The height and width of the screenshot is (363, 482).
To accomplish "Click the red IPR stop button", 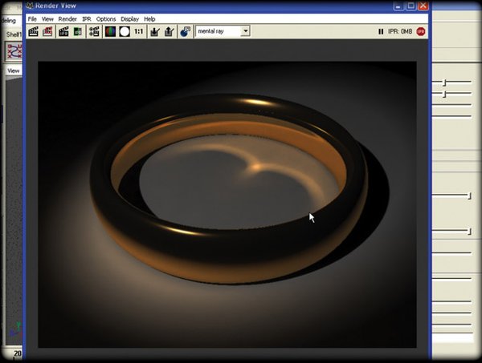I will [x=421, y=31].
